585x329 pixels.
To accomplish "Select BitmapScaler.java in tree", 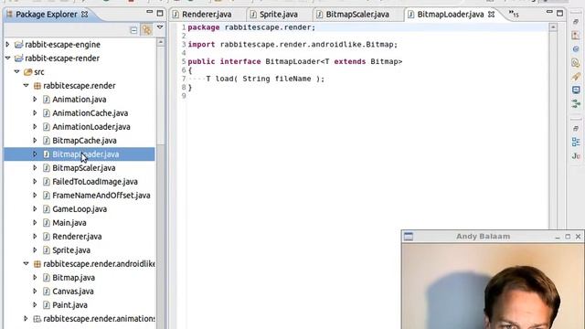I will (83, 168).
